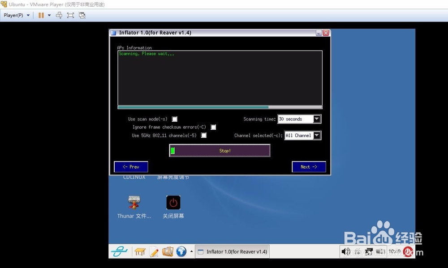This screenshot has height=268, width=448.
Task: Click the volume speaker tray icon
Action: [x=346, y=251]
